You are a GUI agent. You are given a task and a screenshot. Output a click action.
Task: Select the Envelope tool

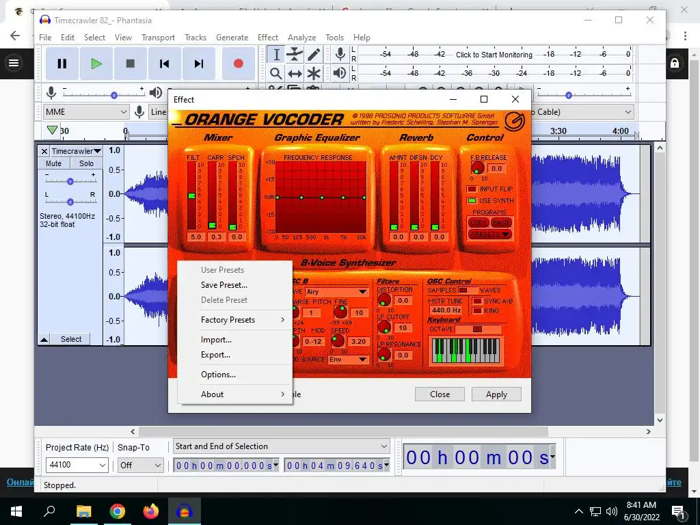point(295,55)
